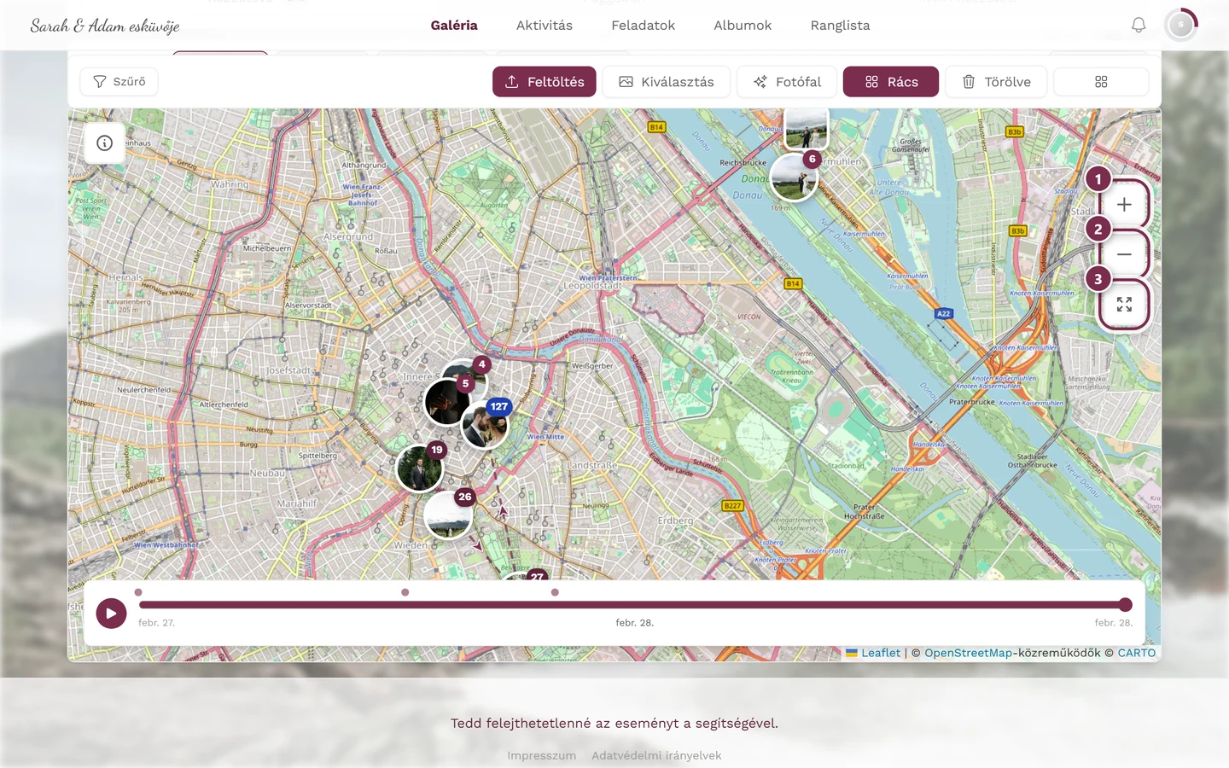The width and height of the screenshot is (1229, 768).
Task: Switch to Rács grid view
Action: tap(891, 82)
